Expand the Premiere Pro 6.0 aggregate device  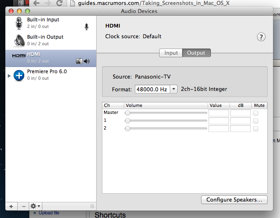pos(9,76)
